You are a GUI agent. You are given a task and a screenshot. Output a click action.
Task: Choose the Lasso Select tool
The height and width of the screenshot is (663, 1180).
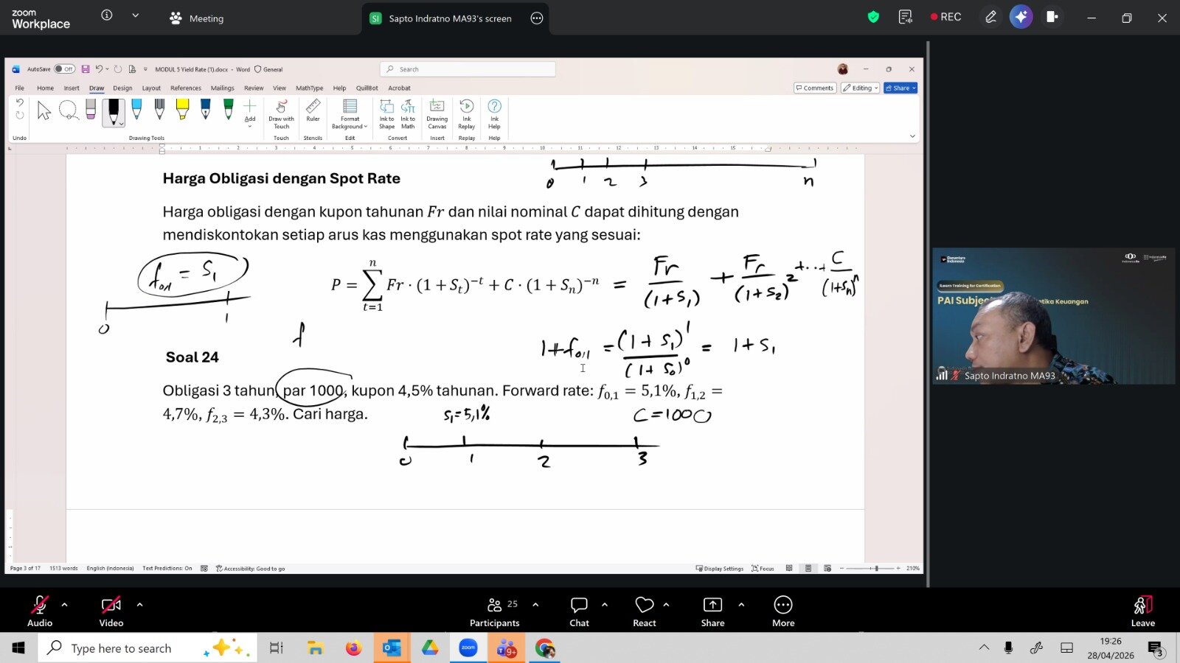[x=69, y=111]
